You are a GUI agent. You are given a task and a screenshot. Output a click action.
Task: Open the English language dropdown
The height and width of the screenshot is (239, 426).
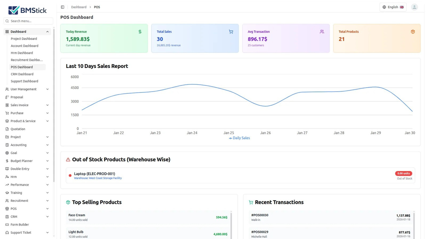pos(393,7)
